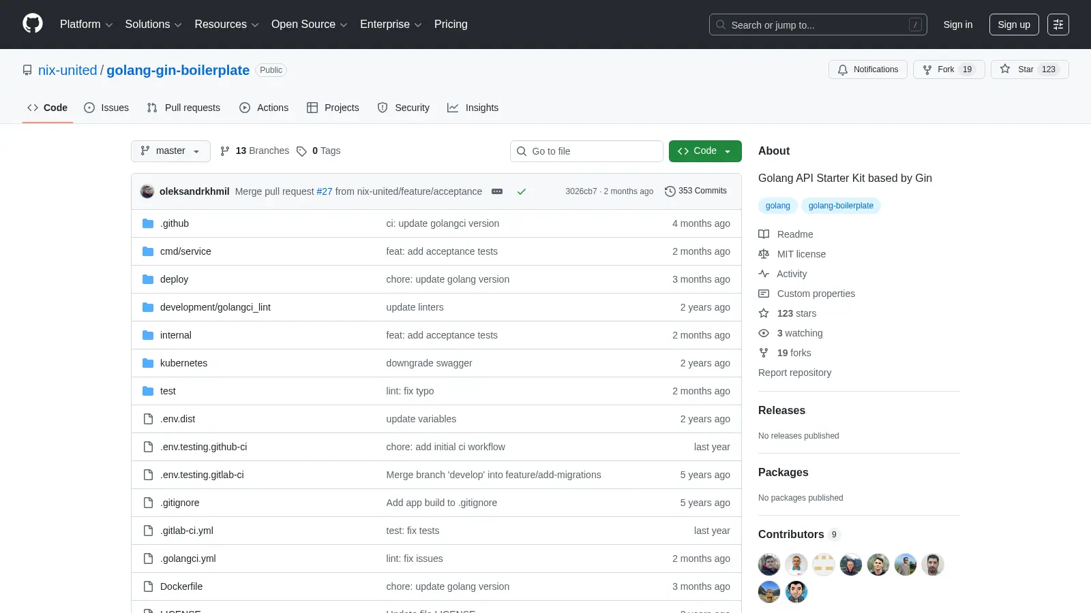
Task: Expand the Solutions menu
Action: coord(153,25)
